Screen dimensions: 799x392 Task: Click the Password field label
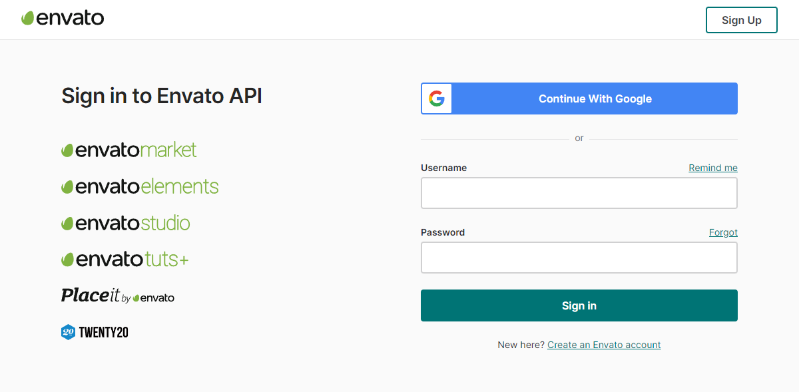pos(443,232)
